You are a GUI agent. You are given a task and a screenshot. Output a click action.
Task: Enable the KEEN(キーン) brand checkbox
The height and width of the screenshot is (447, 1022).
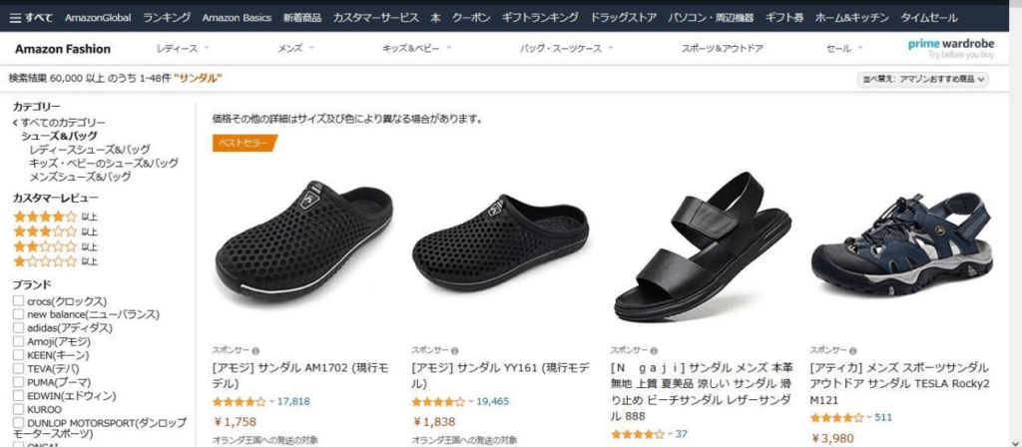coord(19,355)
